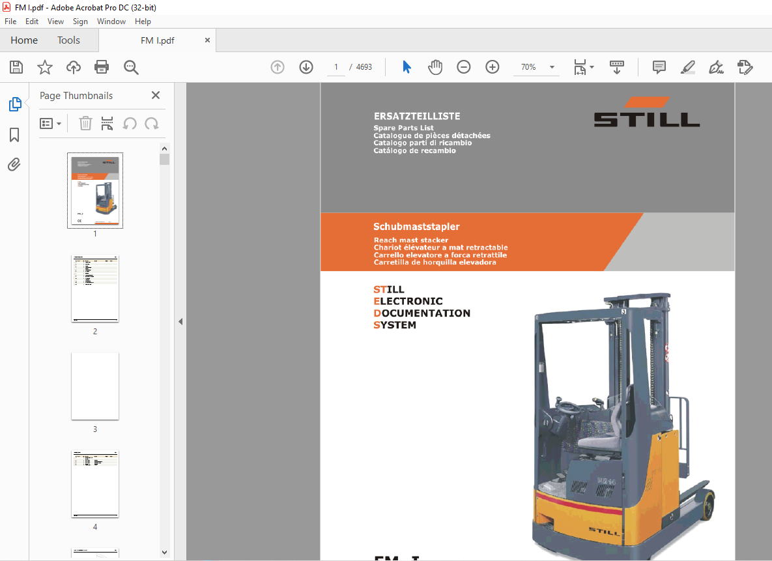Click the print pages thumbnail icon

(107, 123)
